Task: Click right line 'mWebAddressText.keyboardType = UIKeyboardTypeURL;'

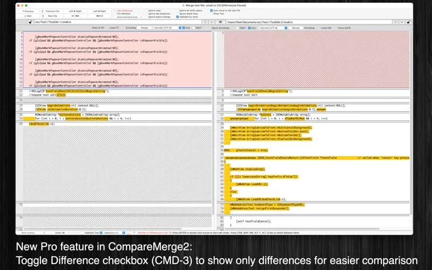Action: [267, 205]
